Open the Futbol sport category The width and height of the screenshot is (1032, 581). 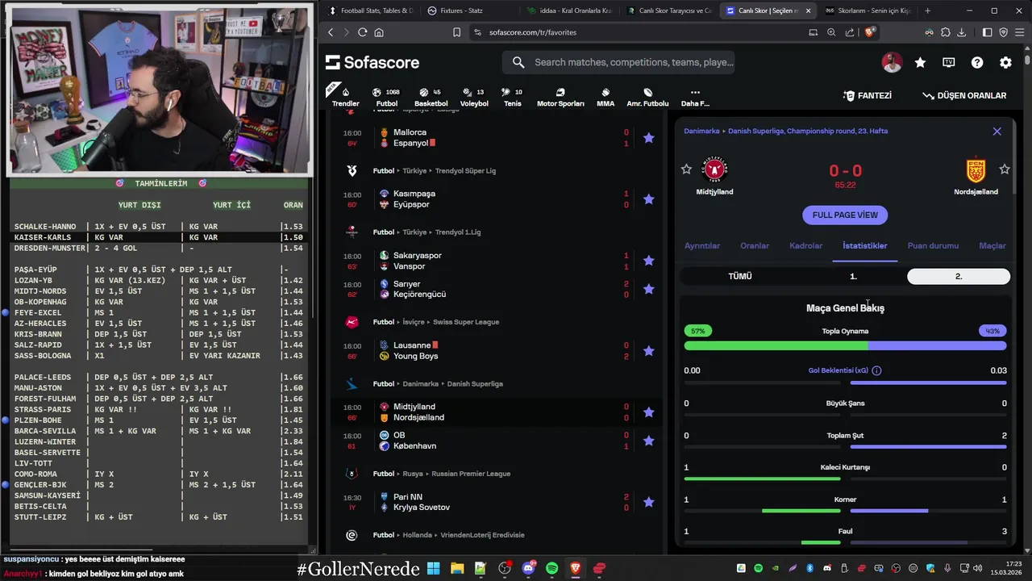pyautogui.click(x=386, y=96)
